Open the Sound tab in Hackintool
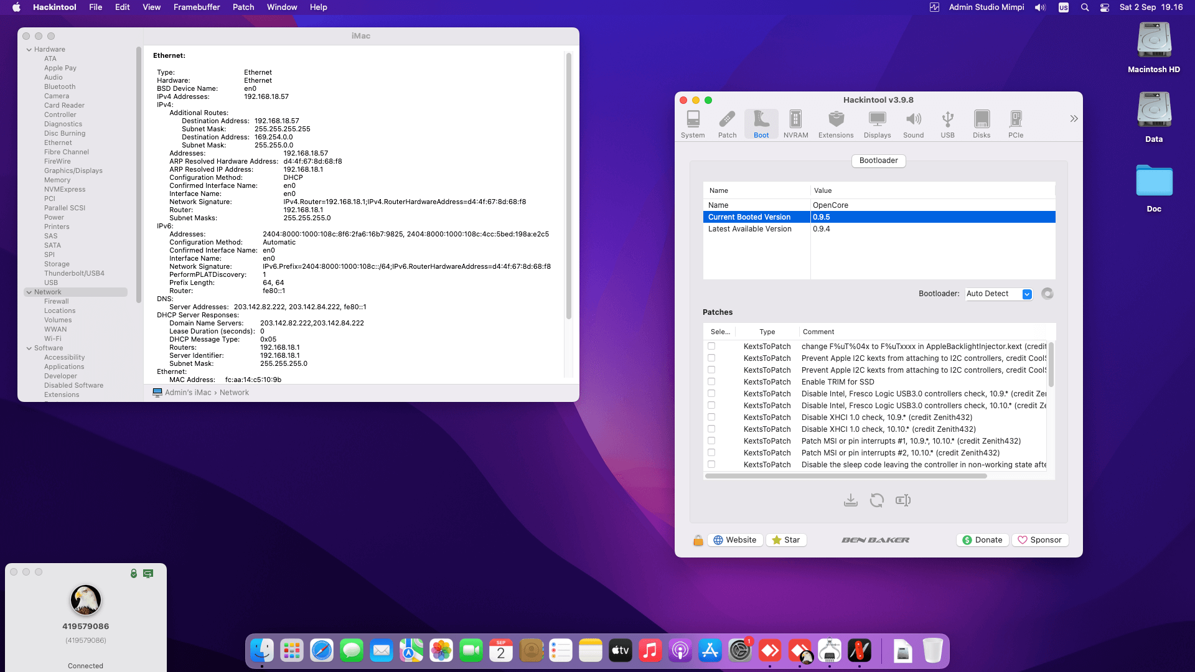This screenshot has width=1195, height=672. click(x=913, y=124)
